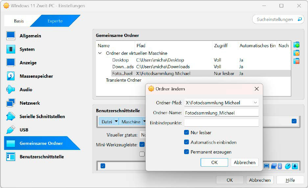Click the Ordner-Name input field
The width and height of the screenshot is (308, 188).
(221, 113)
